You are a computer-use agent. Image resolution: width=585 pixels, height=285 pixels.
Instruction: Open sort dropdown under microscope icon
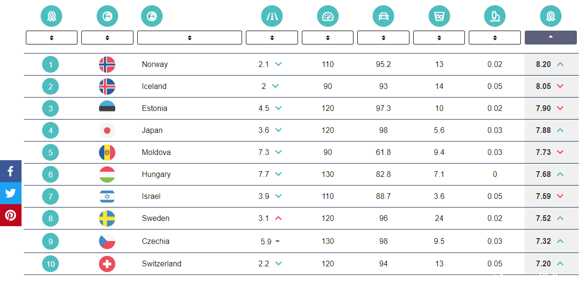click(495, 38)
